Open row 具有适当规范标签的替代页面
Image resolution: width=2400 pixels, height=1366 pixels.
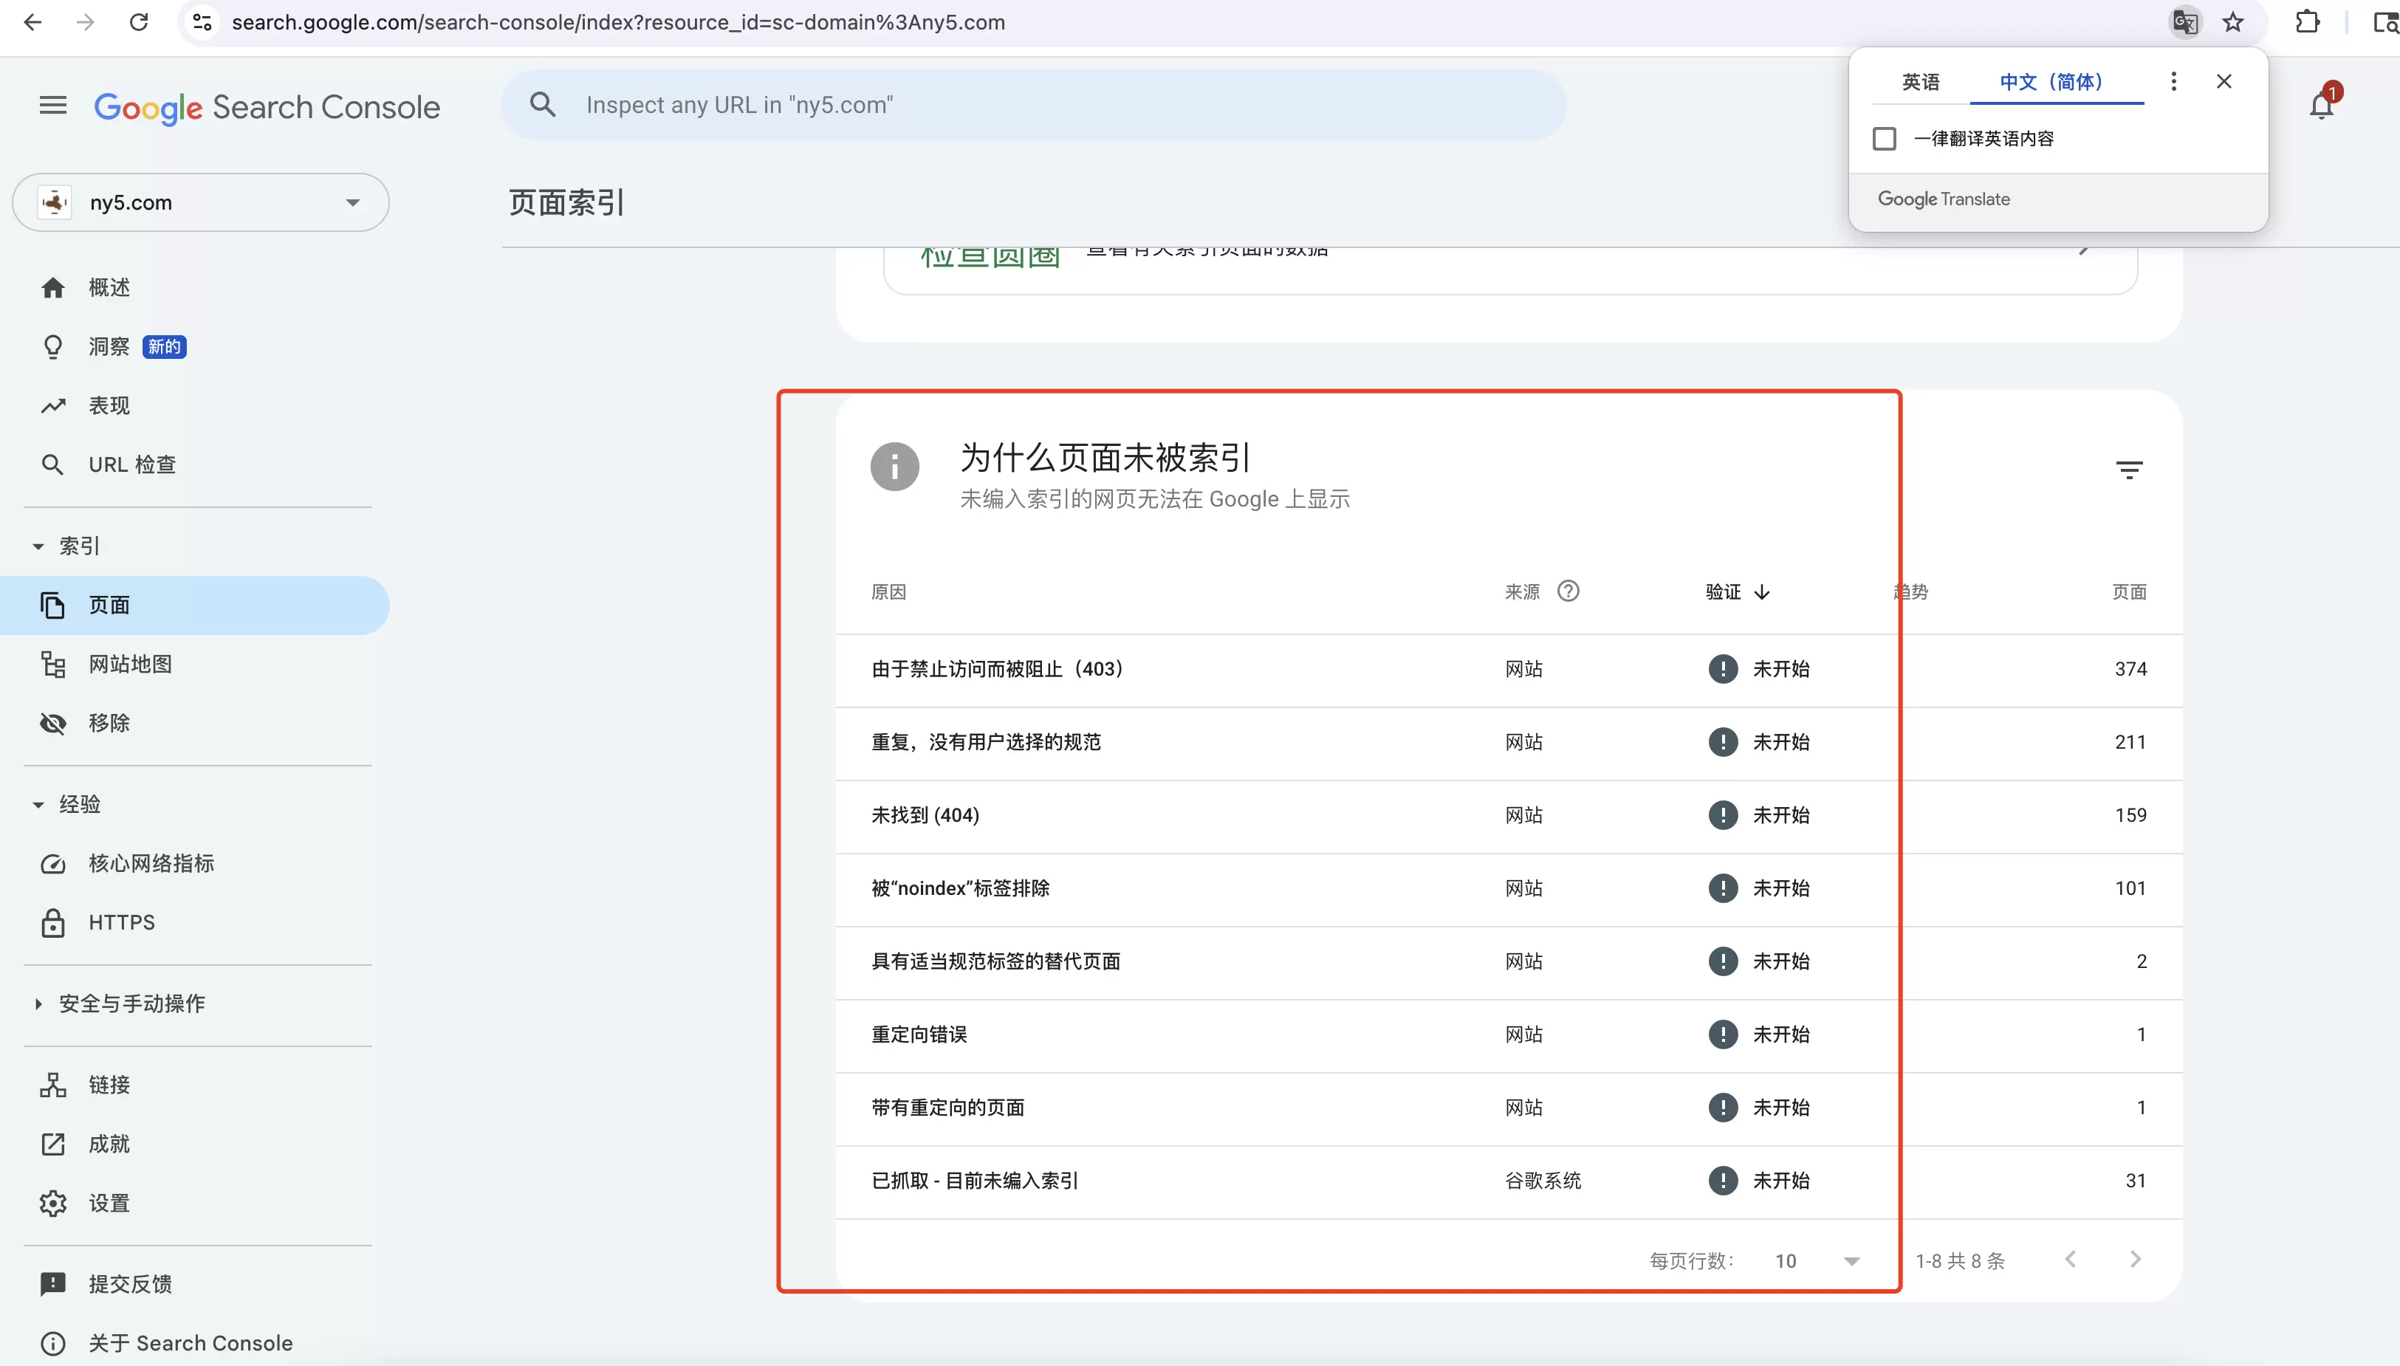point(1509,961)
